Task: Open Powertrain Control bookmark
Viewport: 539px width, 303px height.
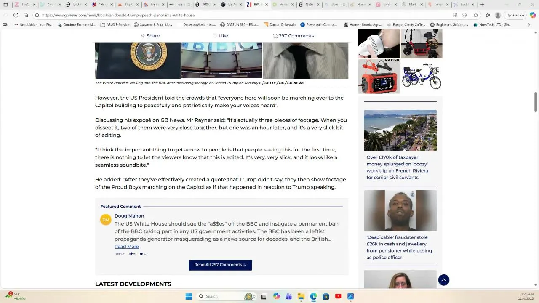Action: point(318,25)
